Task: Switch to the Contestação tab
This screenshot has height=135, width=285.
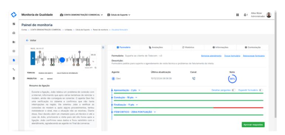Action: 252,47
